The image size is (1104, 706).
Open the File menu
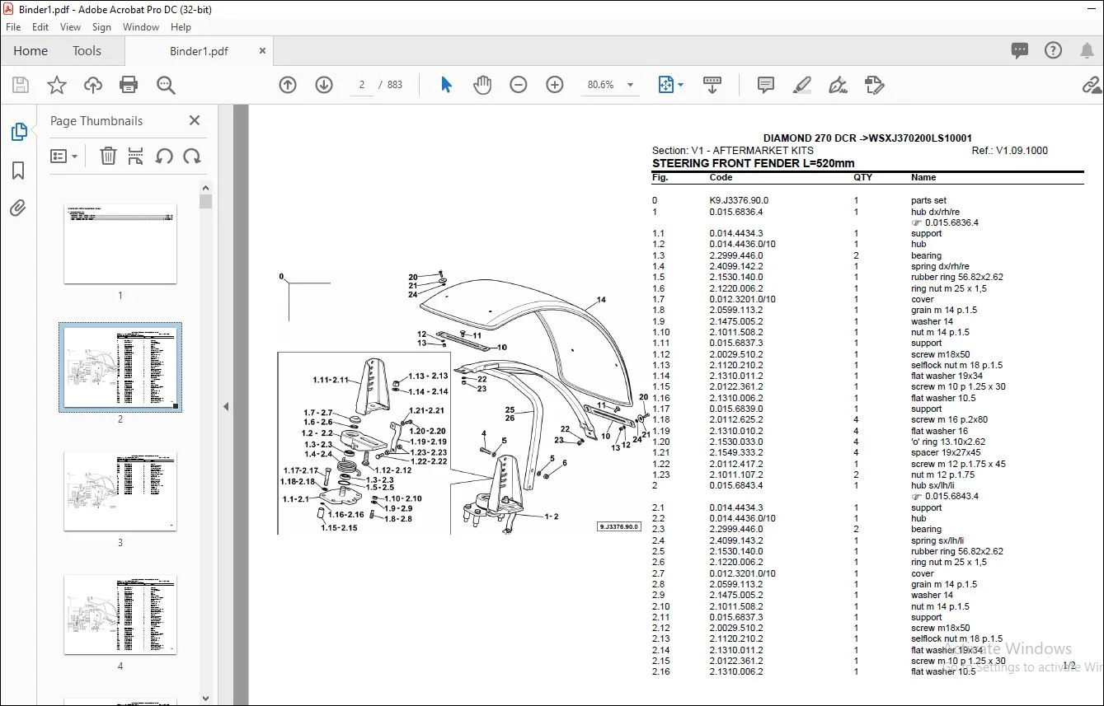click(x=13, y=27)
